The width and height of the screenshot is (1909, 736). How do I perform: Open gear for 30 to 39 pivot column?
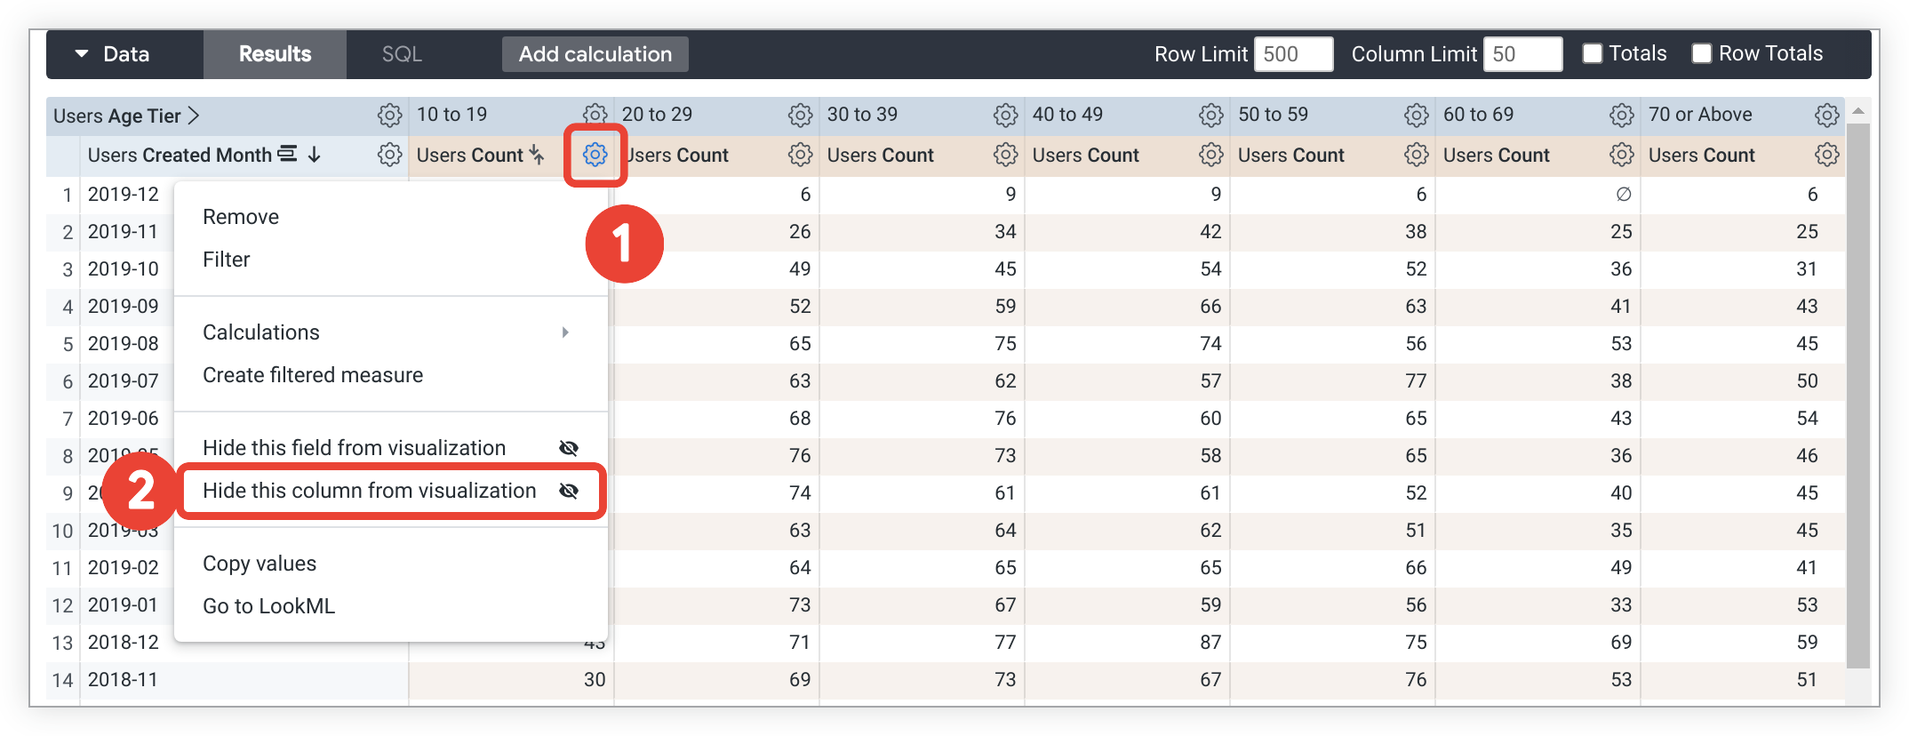[1005, 116]
